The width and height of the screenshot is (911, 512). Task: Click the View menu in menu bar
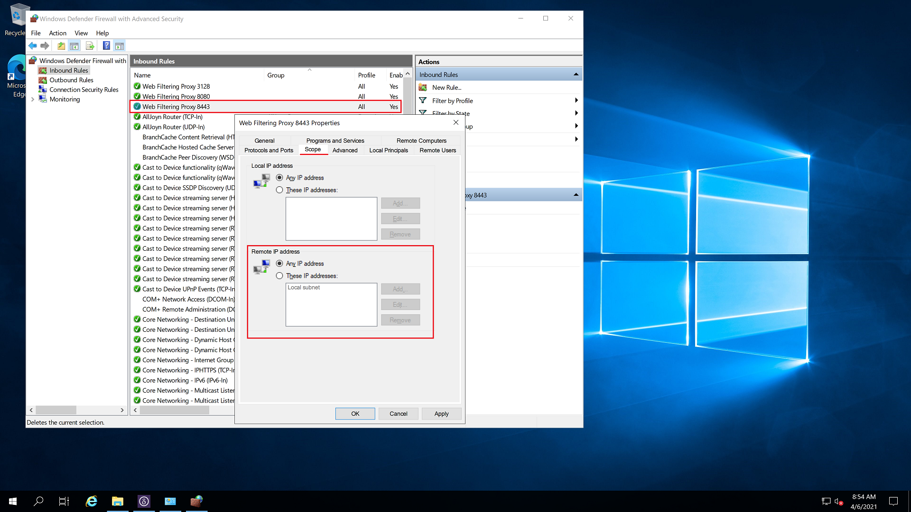pyautogui.click(x=79, y=33)
